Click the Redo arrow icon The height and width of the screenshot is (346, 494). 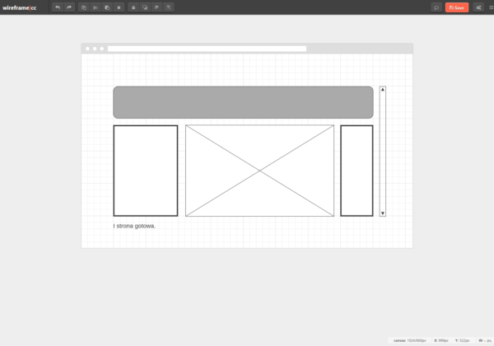69,7
